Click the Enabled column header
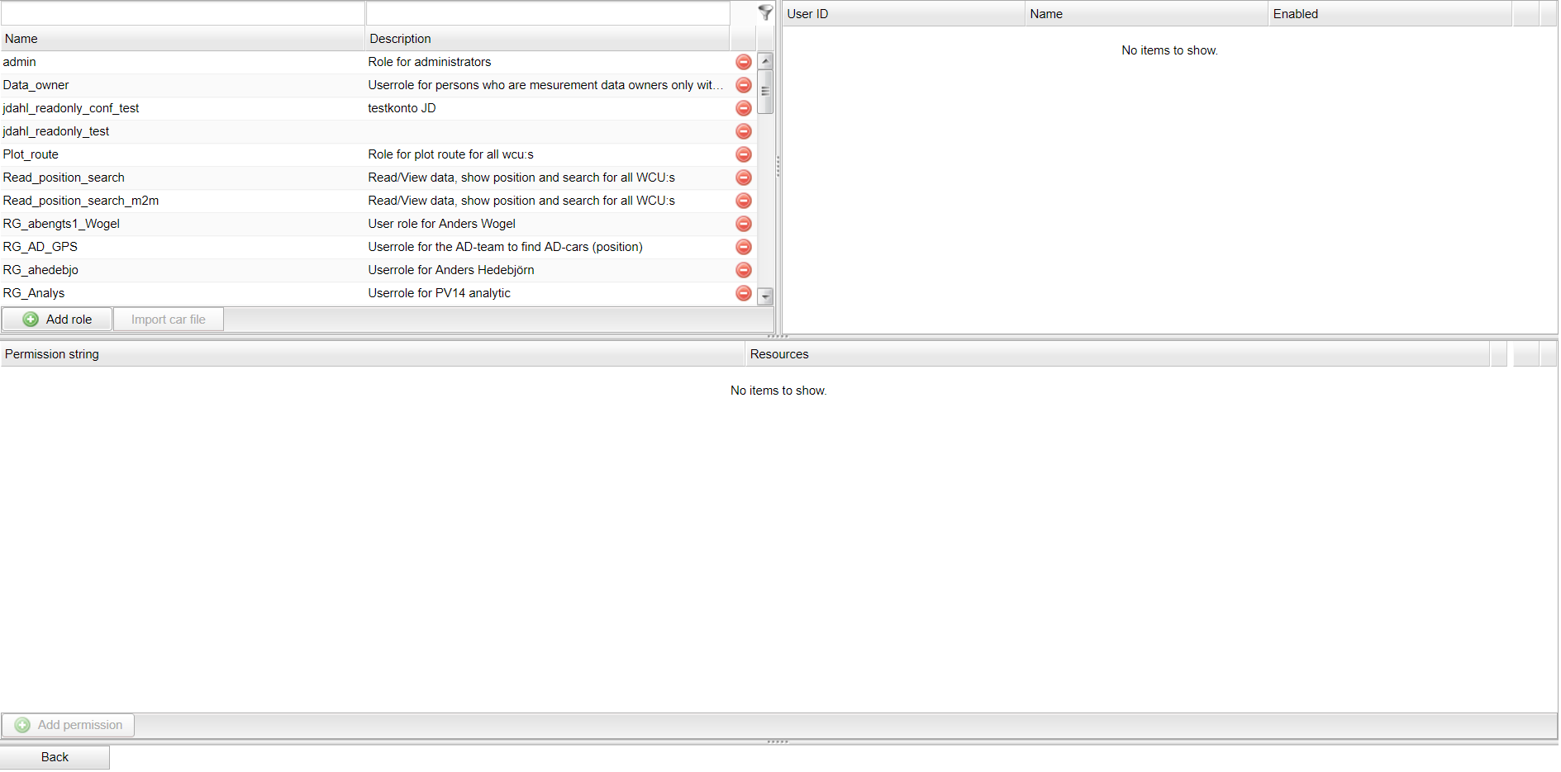The height and width of the screenshot is (772, 1561). pyautogui.click(x=1388, y=14)
